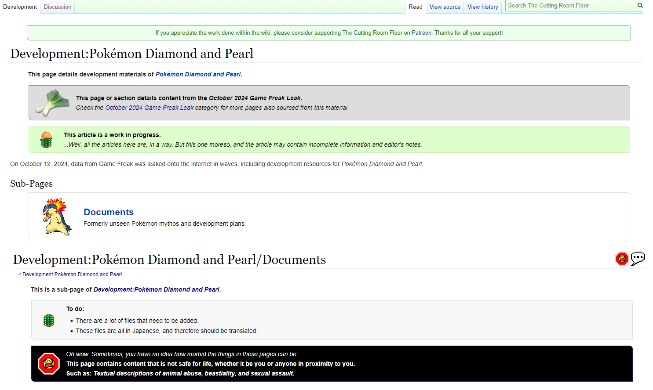The image size is (653, 390).
Task: Open the View source tab
Action: point(445,7)
